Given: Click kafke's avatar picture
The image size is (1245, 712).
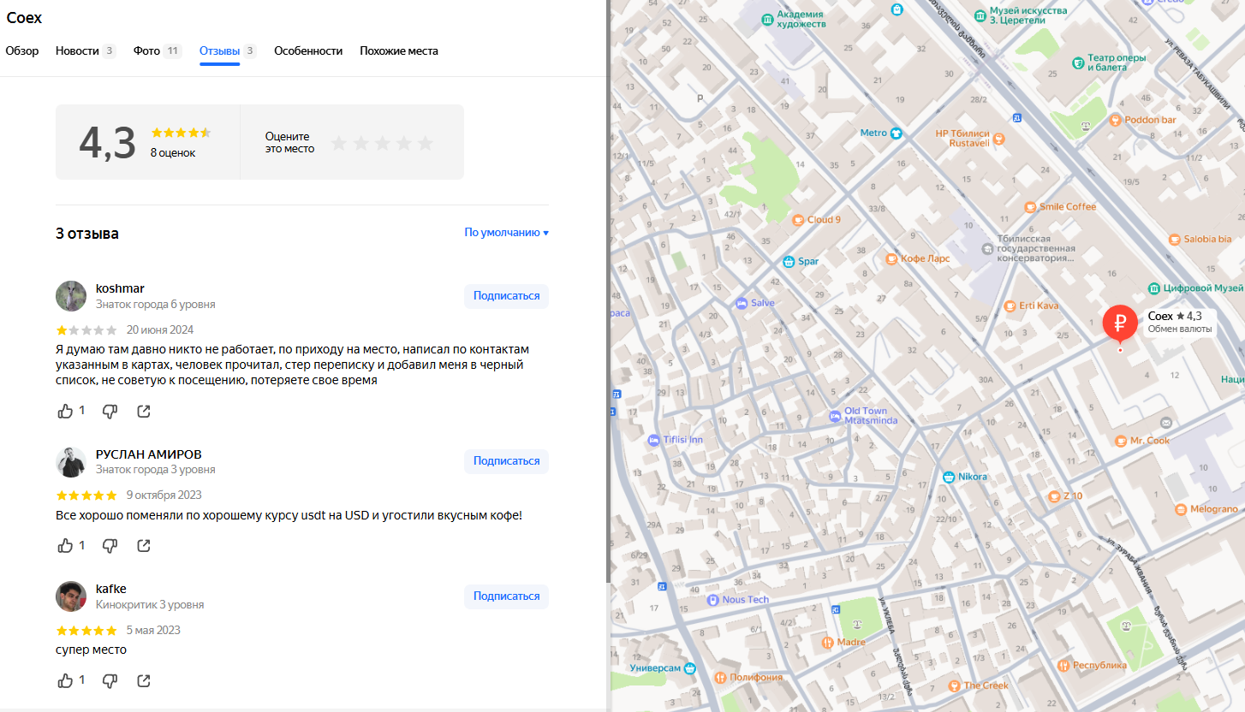Looking at the screenshot, I should coord(71,596).
